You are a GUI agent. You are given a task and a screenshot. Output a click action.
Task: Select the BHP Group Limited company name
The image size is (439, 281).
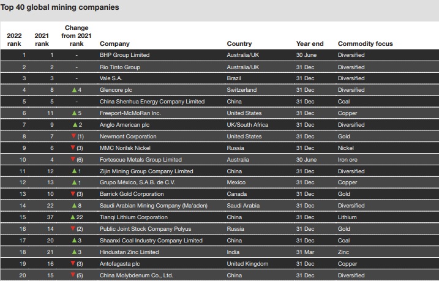click(x=124, y=55)
